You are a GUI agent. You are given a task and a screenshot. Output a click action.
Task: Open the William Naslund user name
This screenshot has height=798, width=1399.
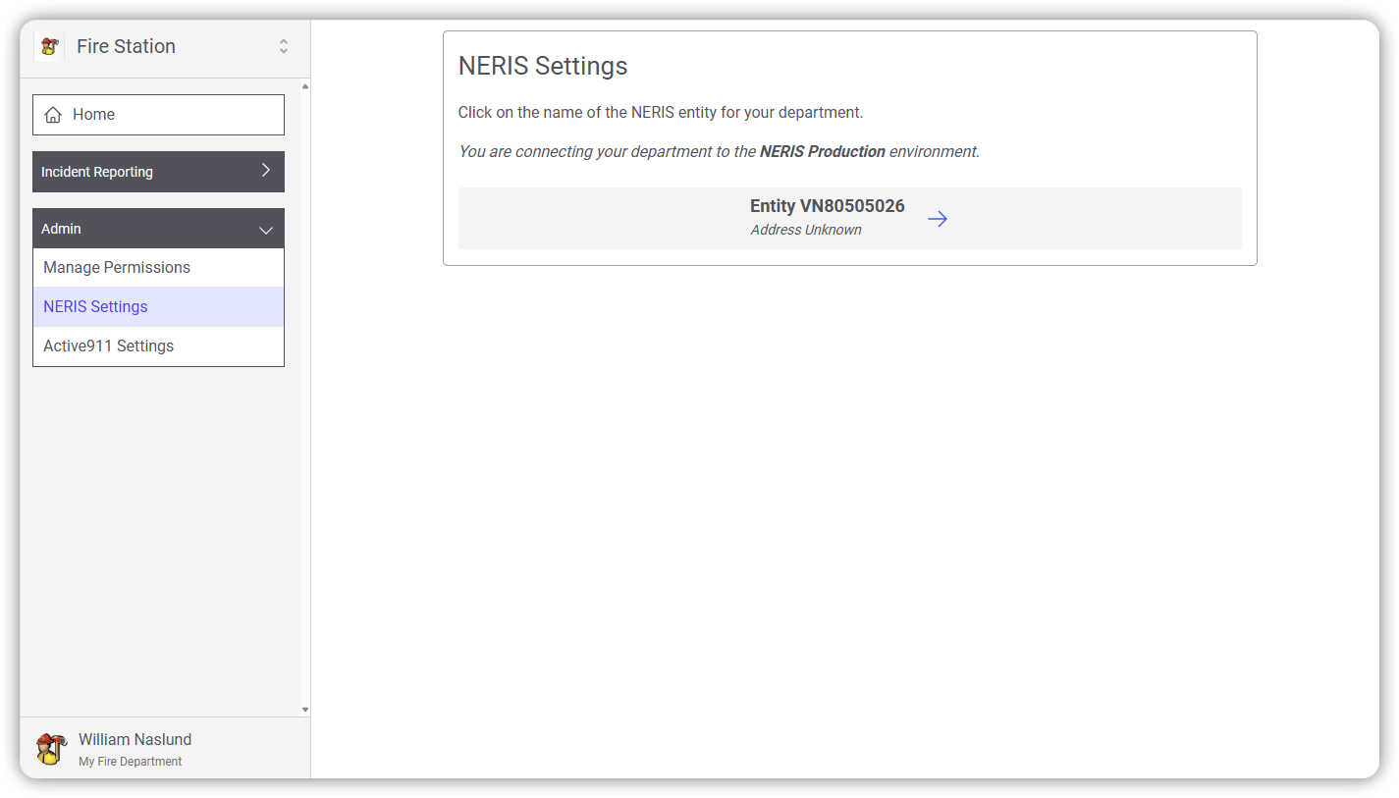[x=135, y=739]
